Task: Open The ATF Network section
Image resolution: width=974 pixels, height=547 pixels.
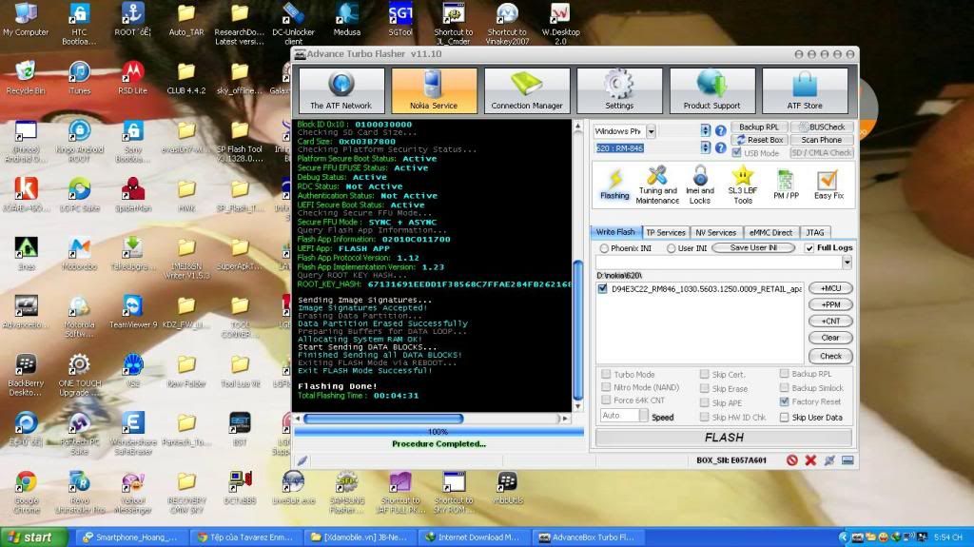Action: (341, 90)
